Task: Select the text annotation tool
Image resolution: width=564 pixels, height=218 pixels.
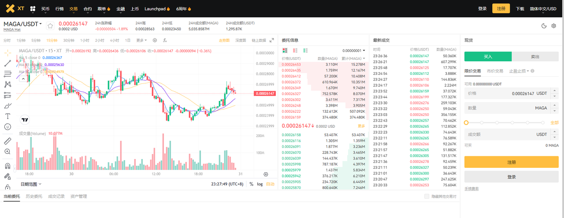Action: point(7,116)
